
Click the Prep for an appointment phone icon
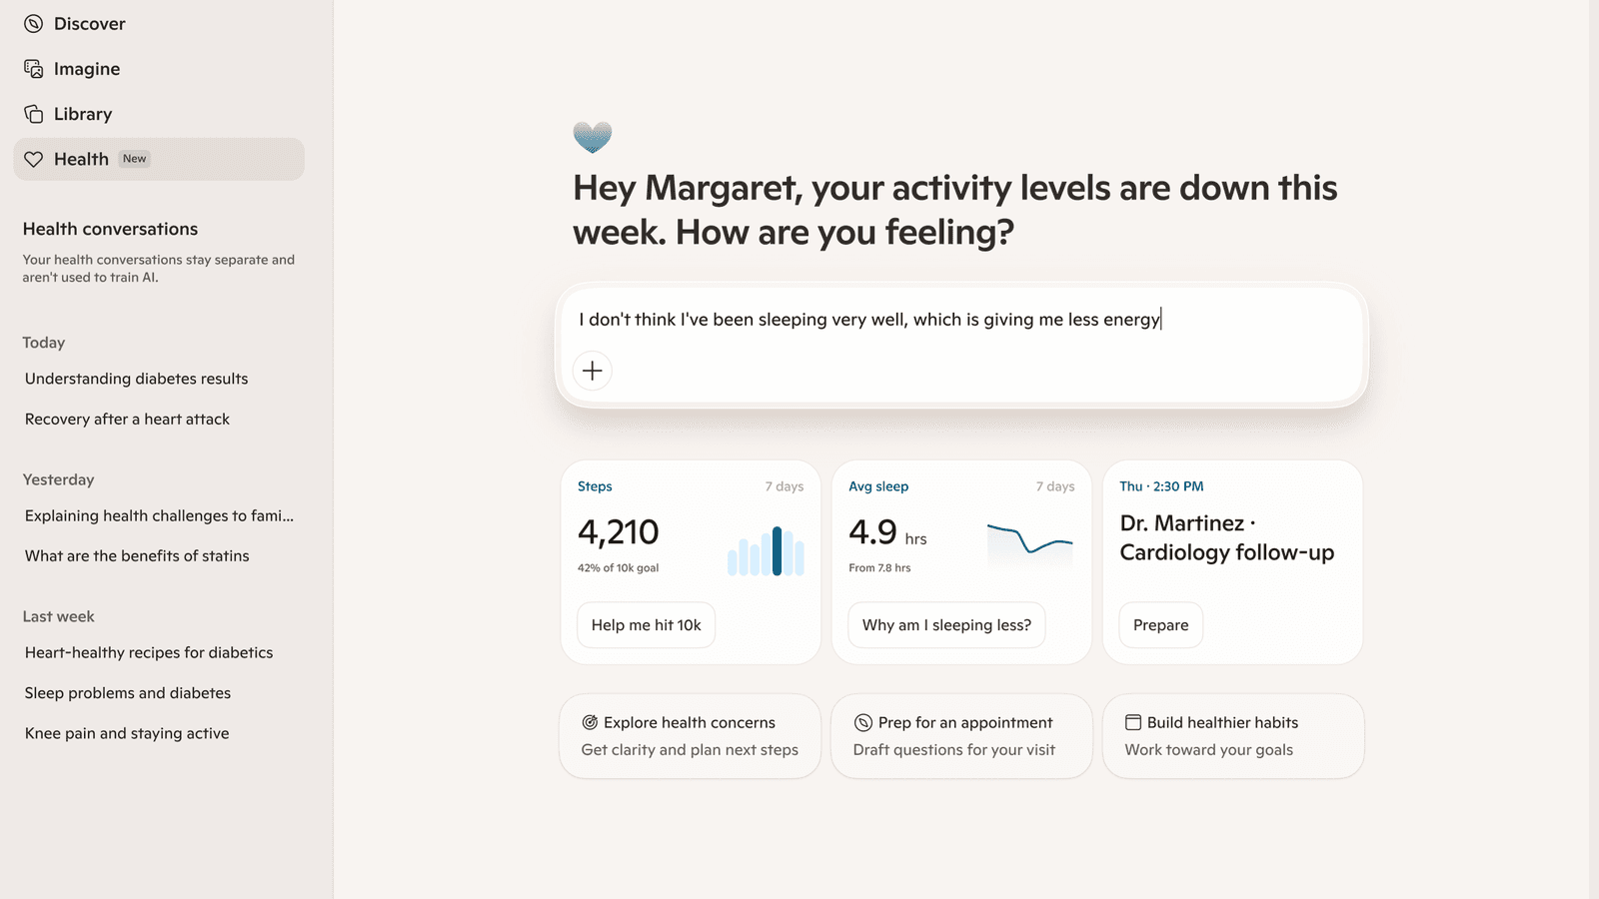tap(861, 722)
